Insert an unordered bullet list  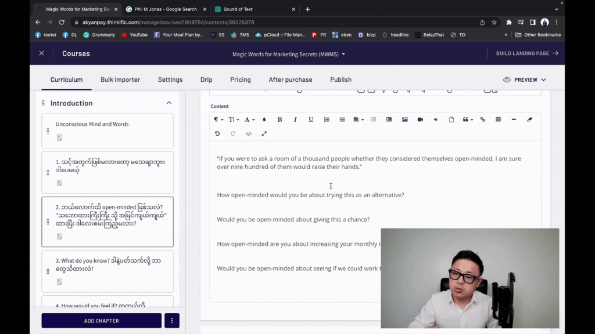coord(342,119)
